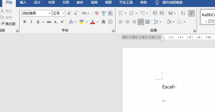Switch to the 视图 (View) tab
The height and width of the screenshot is (112, 215).
pos(108,3)
